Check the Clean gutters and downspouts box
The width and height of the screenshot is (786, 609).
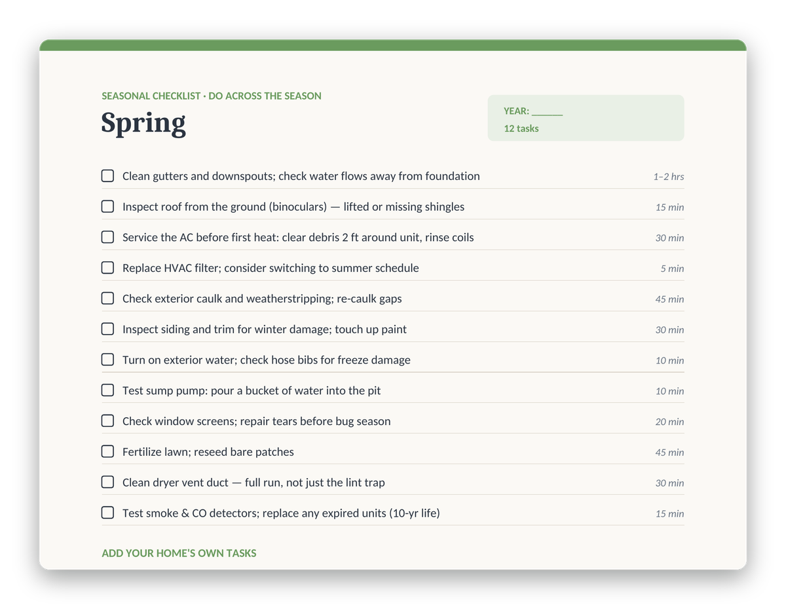[x=107, y=175]
